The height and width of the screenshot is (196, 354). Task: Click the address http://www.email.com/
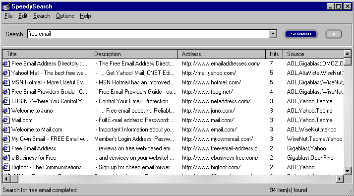209,130
